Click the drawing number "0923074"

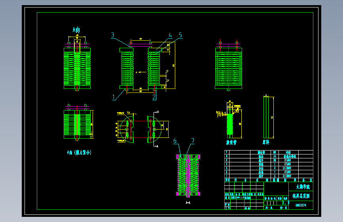(301, 205)
